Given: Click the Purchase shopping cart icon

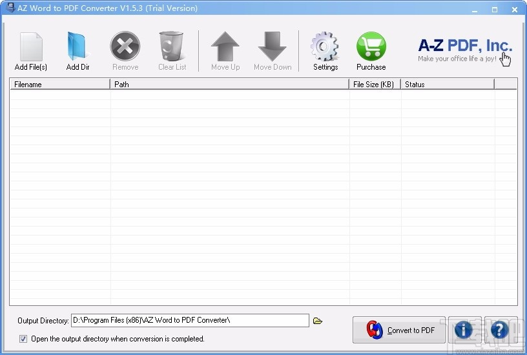Looking at the screenshot, I should tap(371, 46).
